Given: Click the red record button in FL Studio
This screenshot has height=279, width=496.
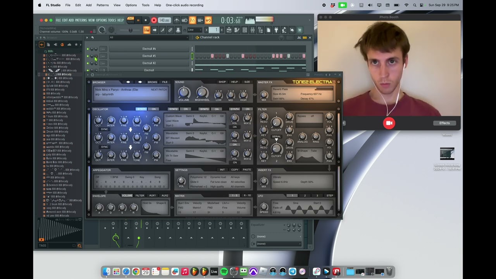Looking at the screenshot, I should coord(154,20).
